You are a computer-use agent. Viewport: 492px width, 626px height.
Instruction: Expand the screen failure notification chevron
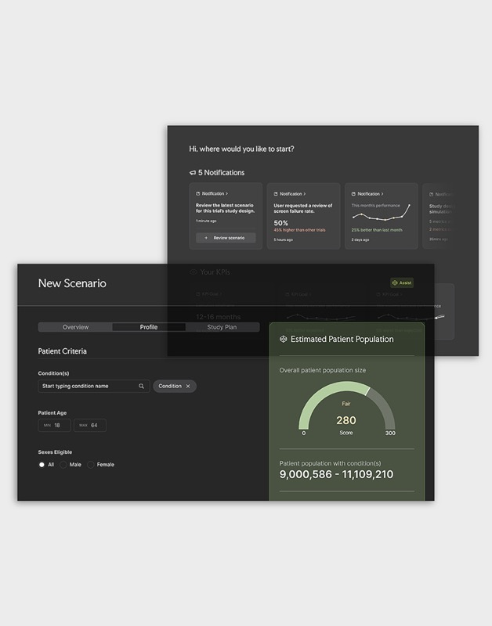(x=305, y=193)
